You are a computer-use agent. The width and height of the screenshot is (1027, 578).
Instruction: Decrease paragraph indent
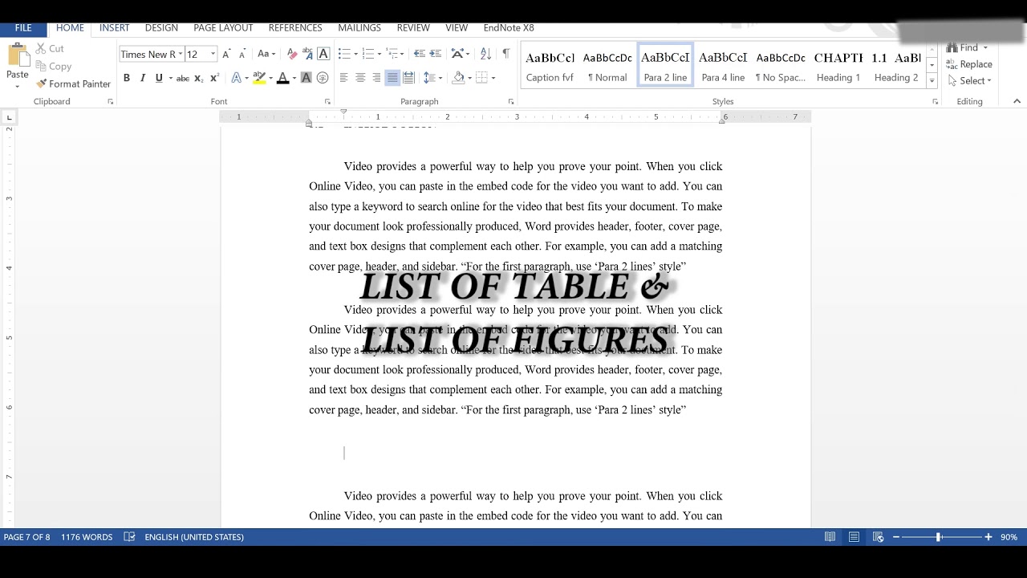coord(419,54)
